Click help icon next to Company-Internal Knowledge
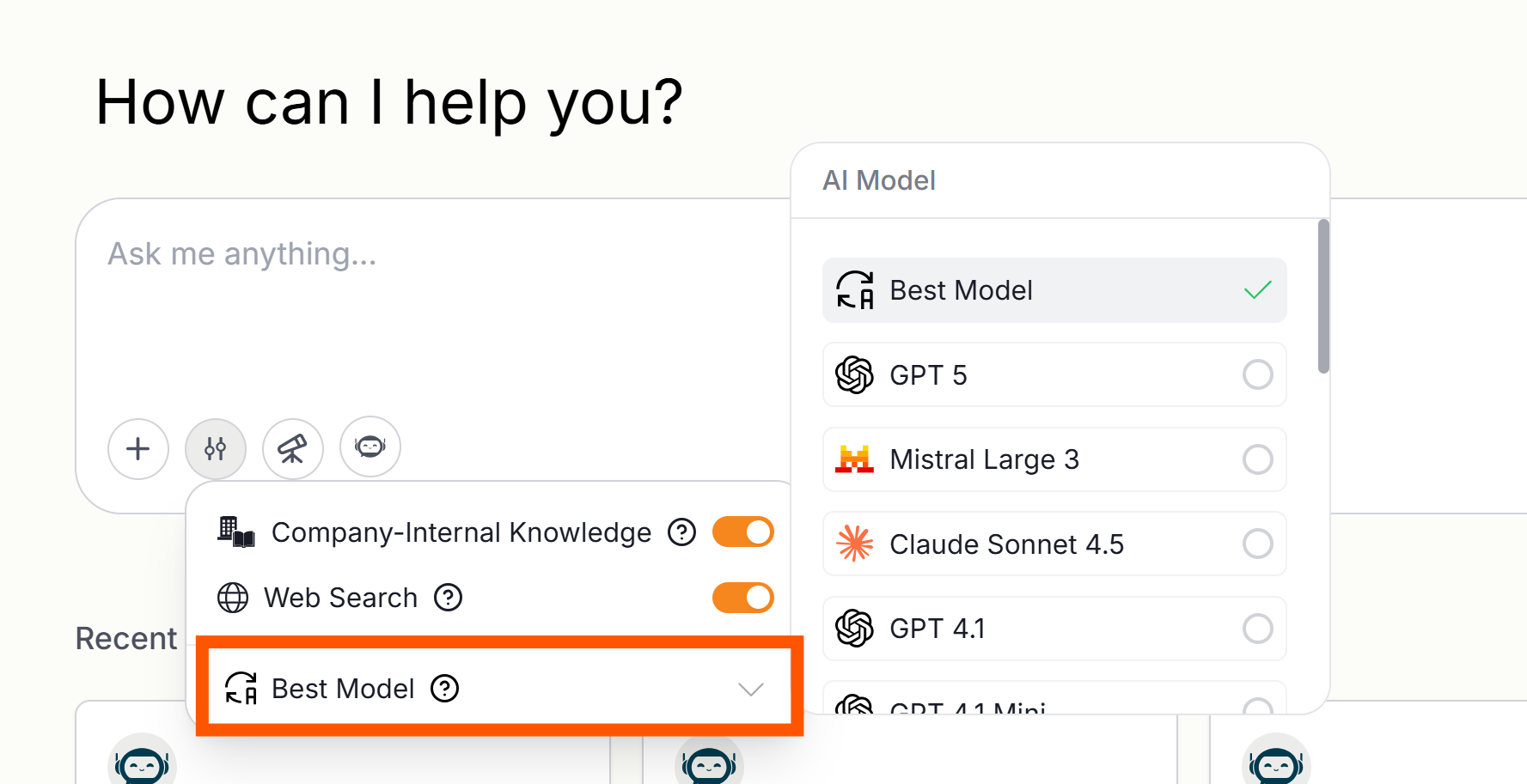This screenshot has width=1527, height=784. [682, 532]
